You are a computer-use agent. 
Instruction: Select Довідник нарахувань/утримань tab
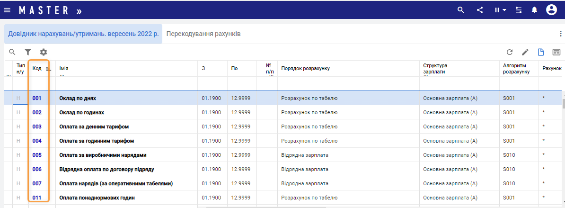tap(83, 34)
